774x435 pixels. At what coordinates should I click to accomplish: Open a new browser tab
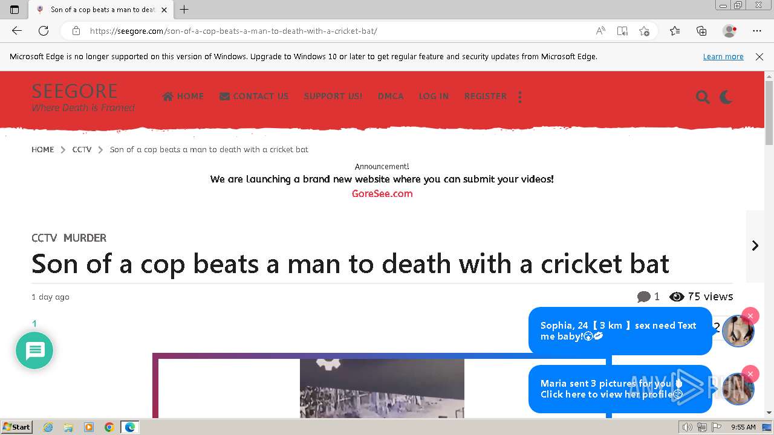click(x=184, y=9)
